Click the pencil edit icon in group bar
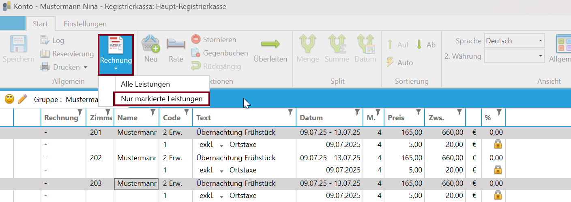The height and width of the screenshot is (202, 571). (23, 99)
